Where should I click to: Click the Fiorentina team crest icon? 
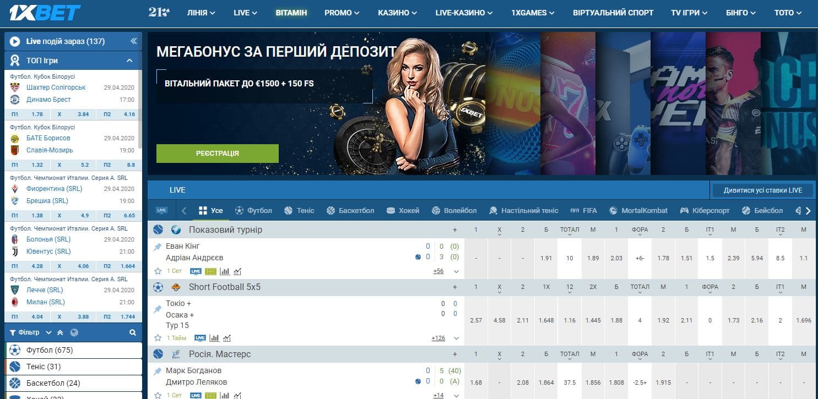pos(15,189)
